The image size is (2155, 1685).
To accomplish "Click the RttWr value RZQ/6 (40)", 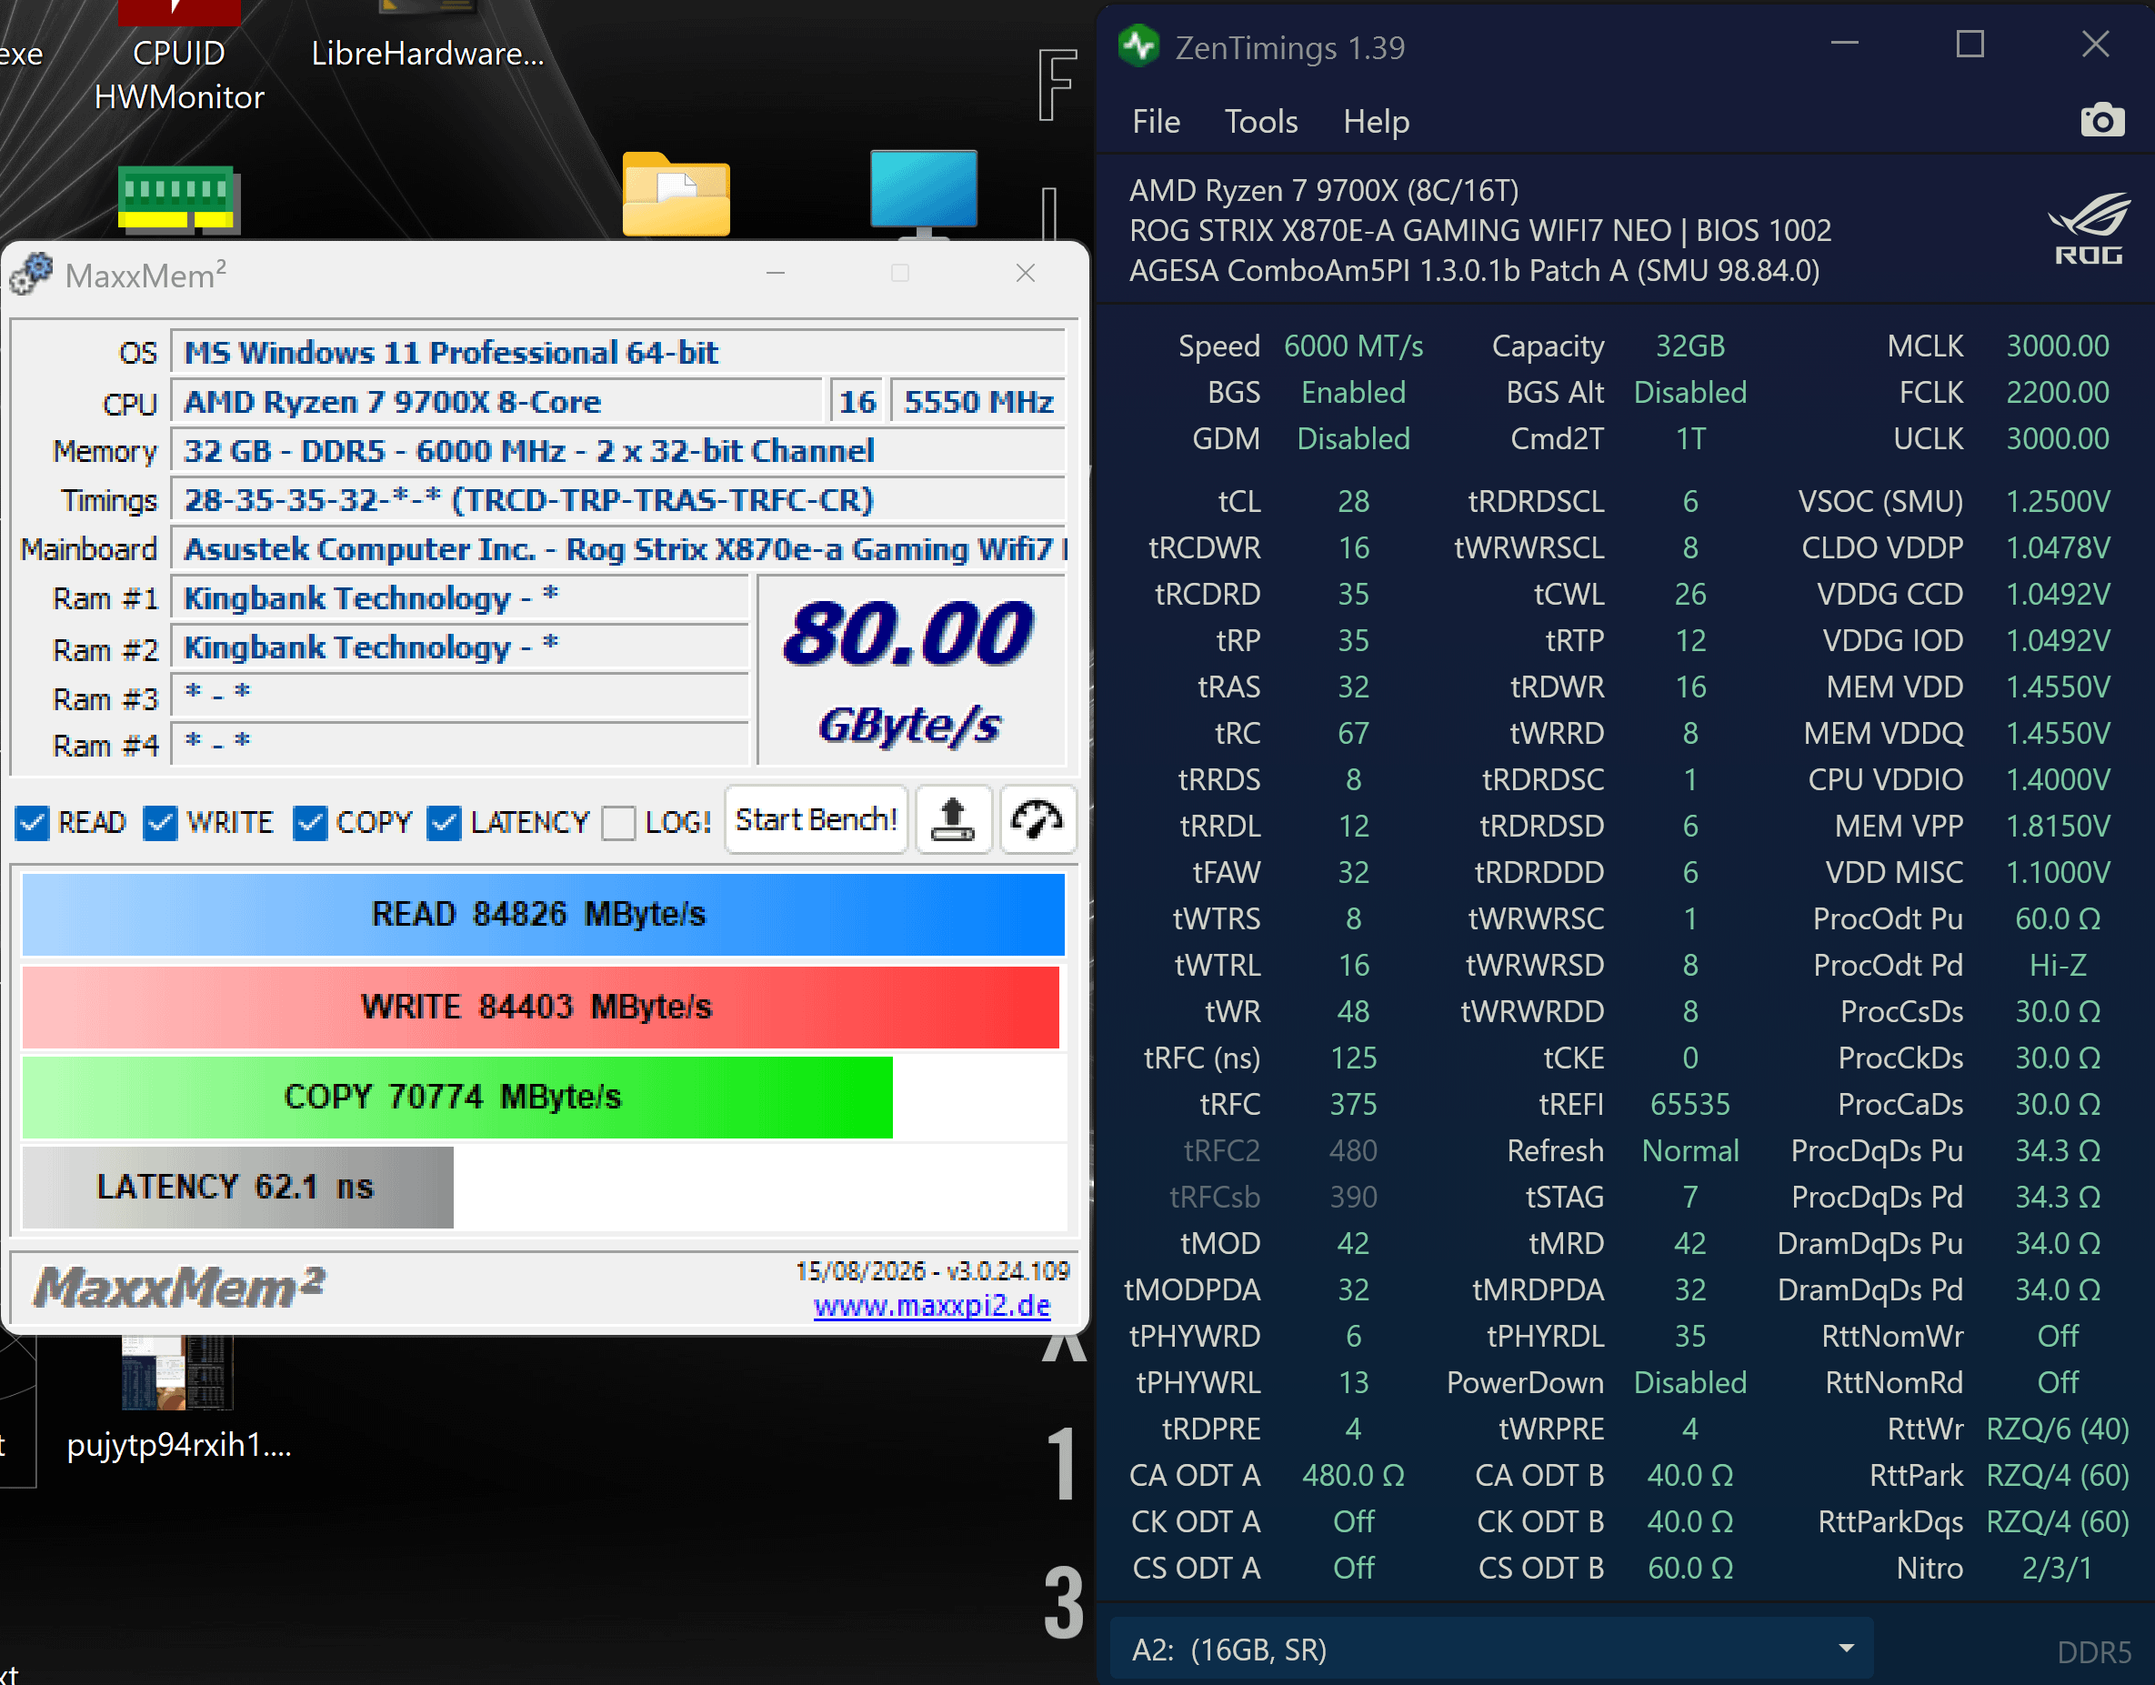I will click(x=2058, y=1429).
